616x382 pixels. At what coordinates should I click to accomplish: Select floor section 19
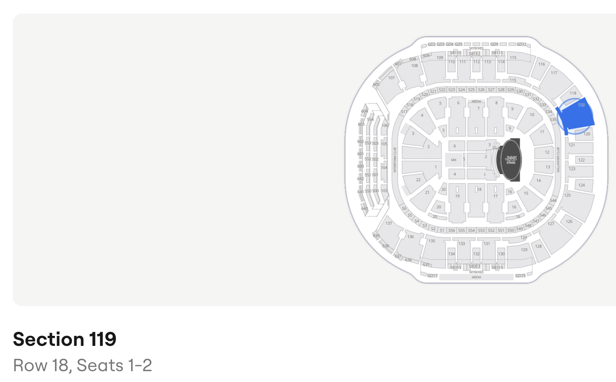click(457, 203)
